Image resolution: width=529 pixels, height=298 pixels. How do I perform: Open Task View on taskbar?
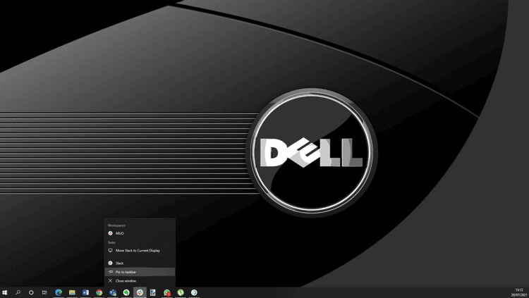coord(44,292)
